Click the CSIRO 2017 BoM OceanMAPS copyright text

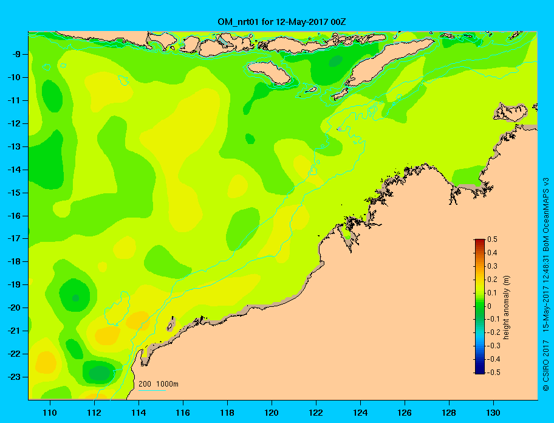point(546,284)
